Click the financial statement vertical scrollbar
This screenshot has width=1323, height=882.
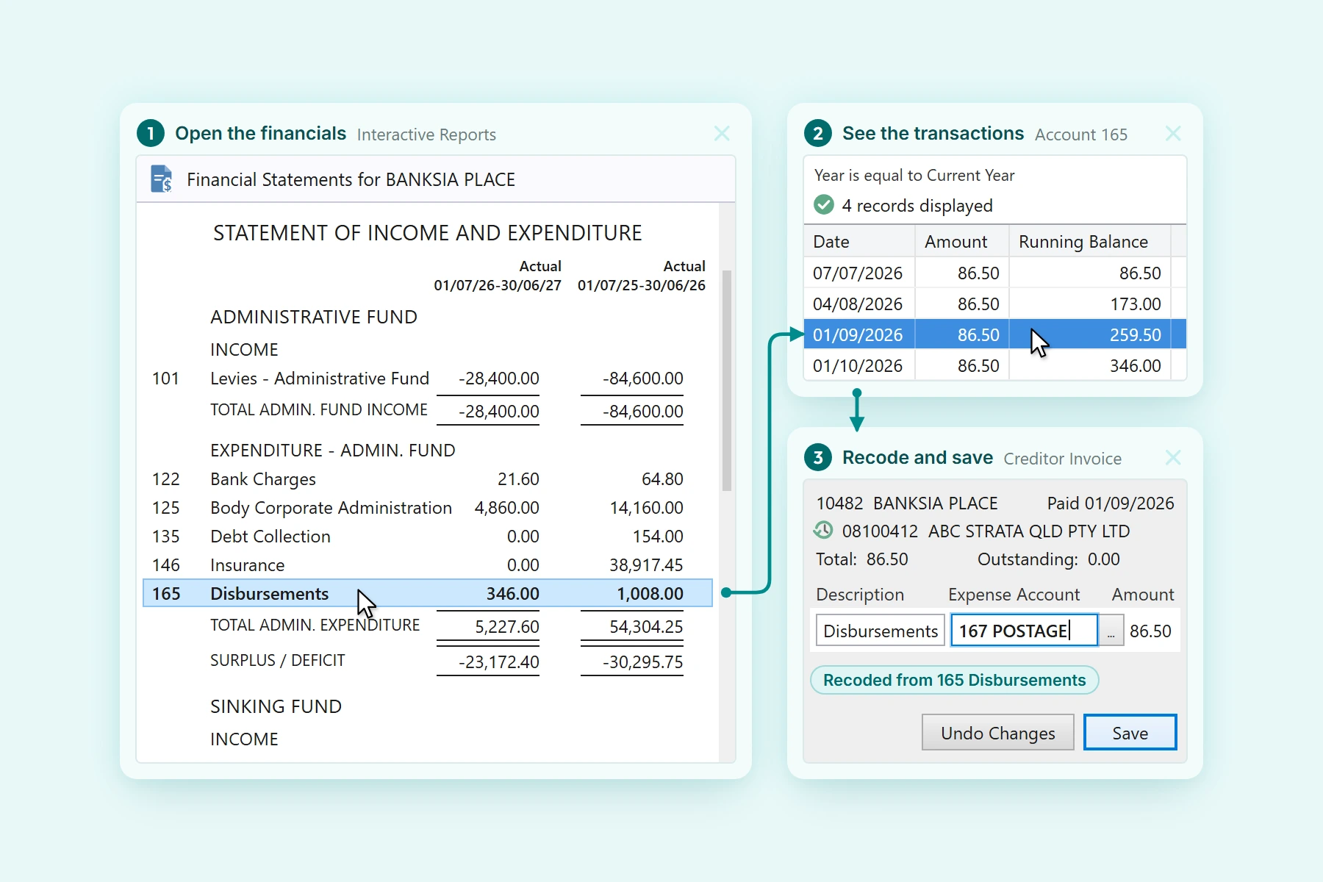[x=726, y=381]
